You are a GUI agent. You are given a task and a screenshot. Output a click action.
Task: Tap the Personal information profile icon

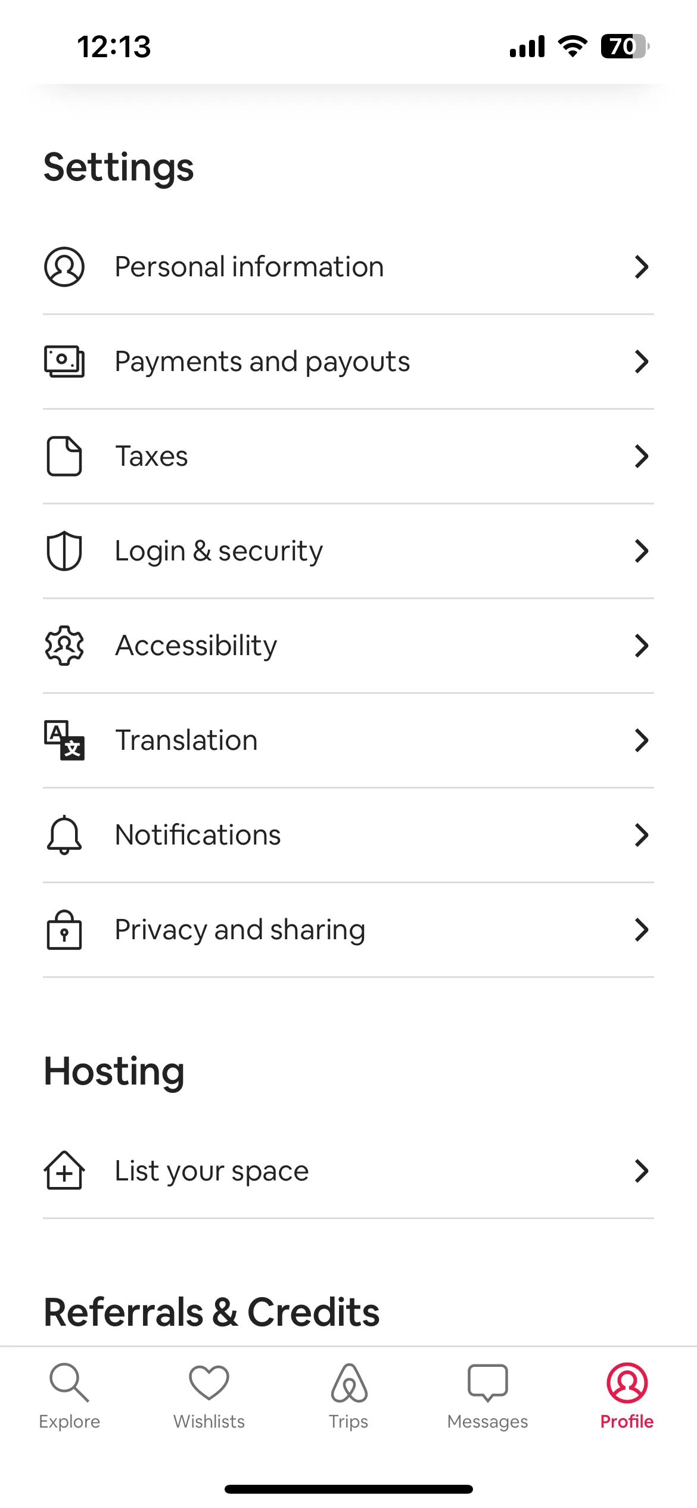point(64,267)
